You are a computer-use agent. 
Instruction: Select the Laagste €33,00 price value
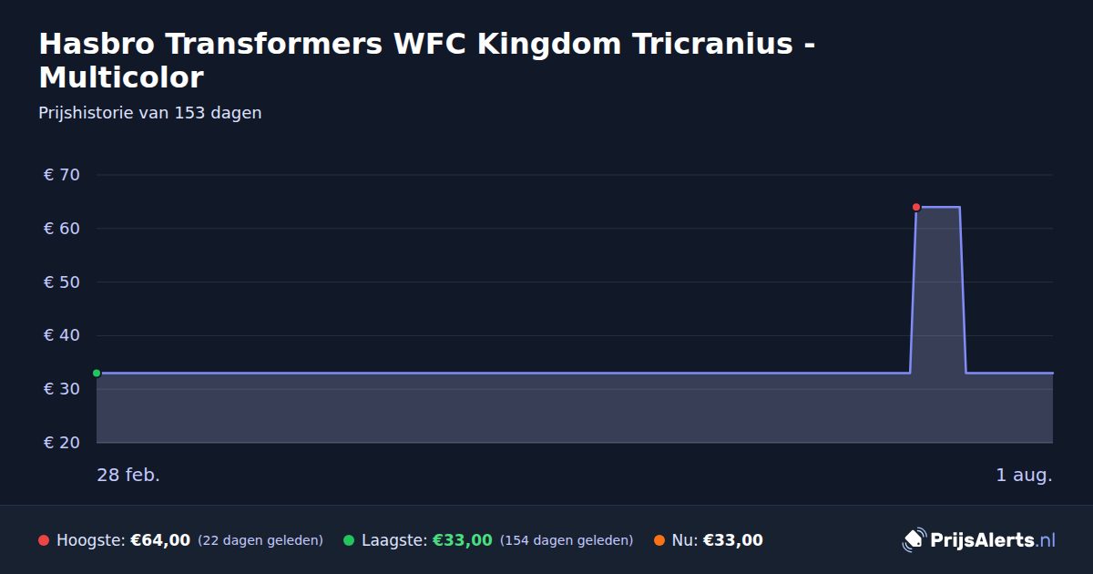point(463,540)
